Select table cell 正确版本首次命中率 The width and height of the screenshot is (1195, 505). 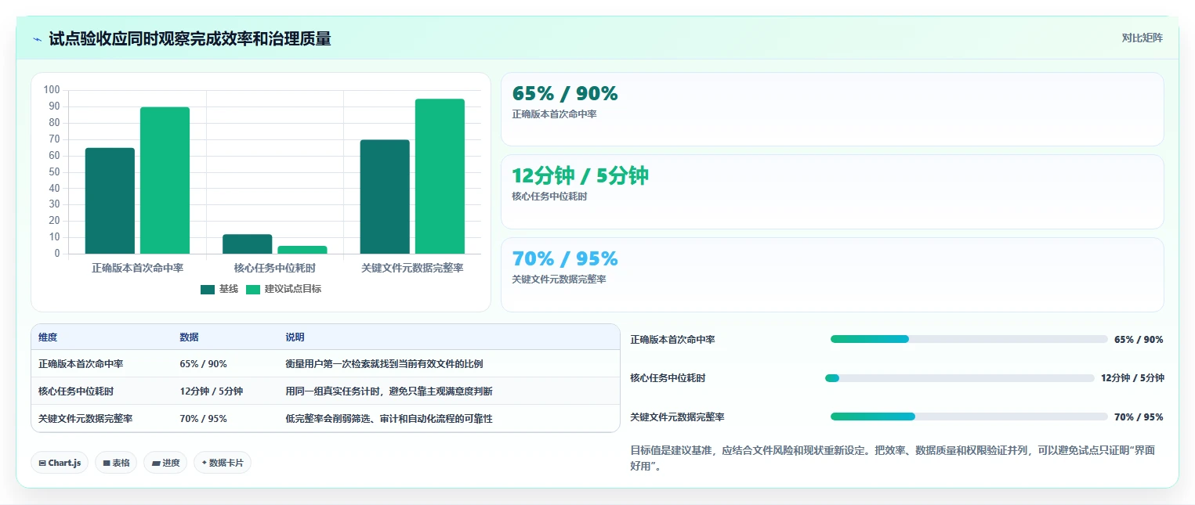pos(81,364)
